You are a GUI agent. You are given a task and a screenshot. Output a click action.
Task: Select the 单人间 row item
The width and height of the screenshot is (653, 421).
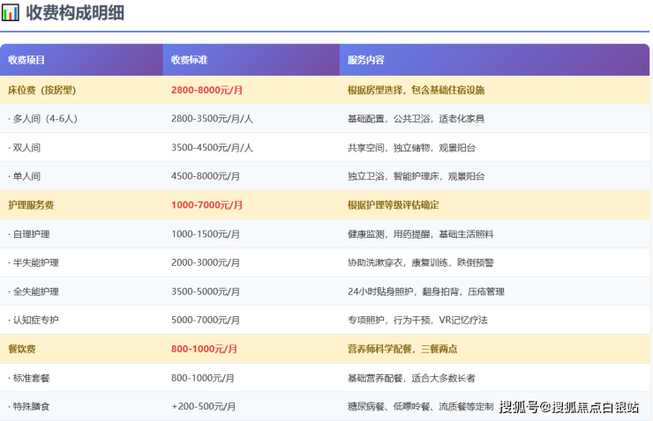(x=25, y=176)
